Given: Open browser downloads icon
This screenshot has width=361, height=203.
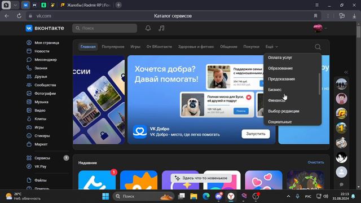Looking at the screenshot, I should point(354,16).
